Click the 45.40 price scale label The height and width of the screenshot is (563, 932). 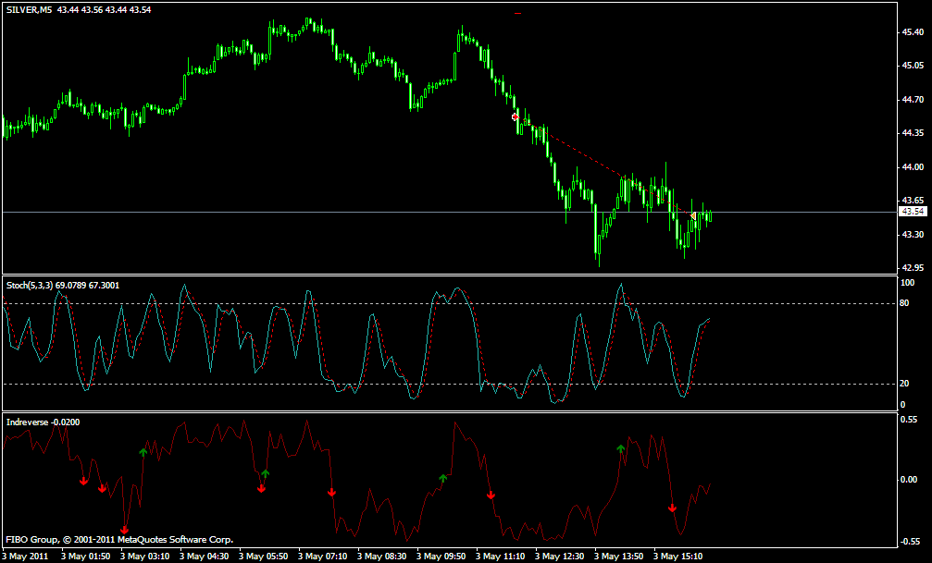[x=913, y=32]
